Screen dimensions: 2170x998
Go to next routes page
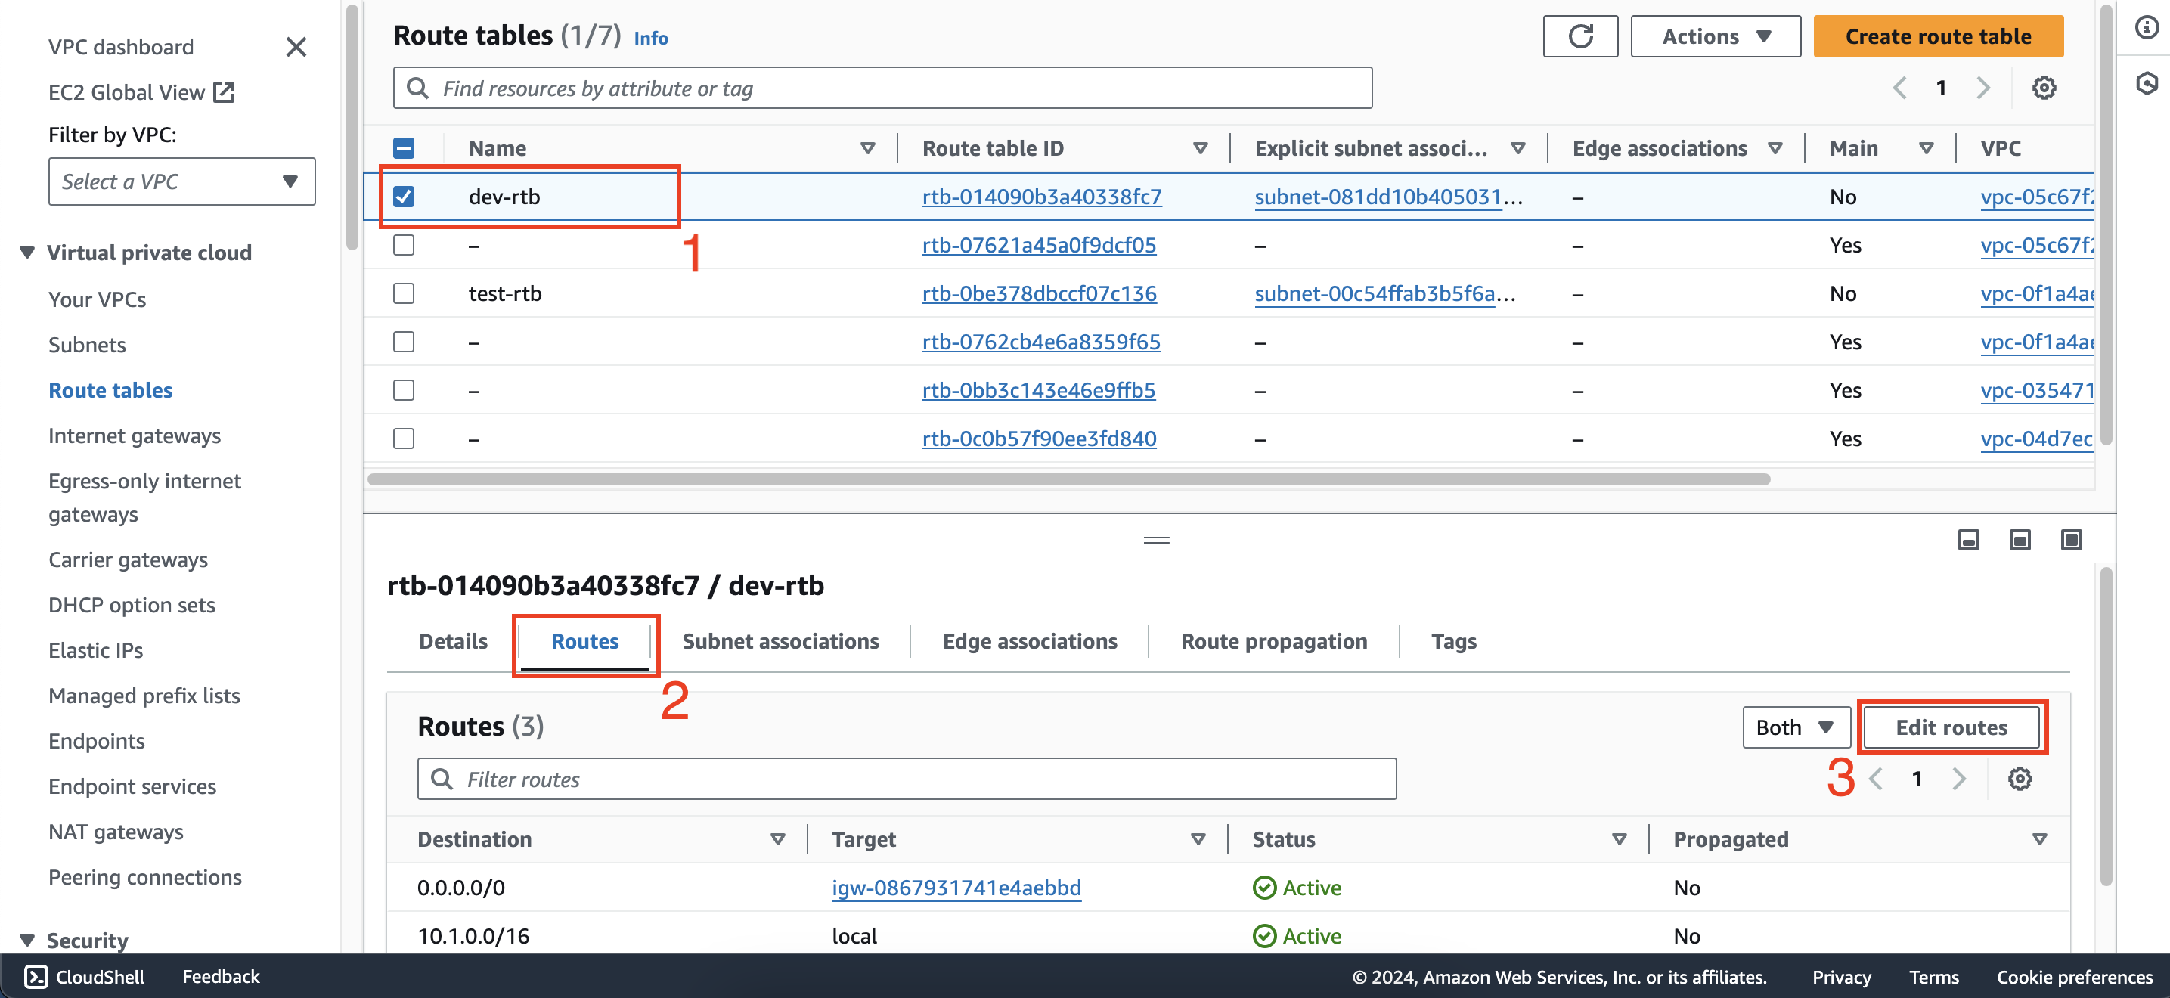click(x=1958, y=779)
